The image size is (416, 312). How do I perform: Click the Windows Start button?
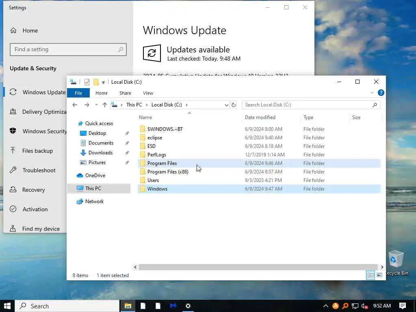(x=7, y=306)
